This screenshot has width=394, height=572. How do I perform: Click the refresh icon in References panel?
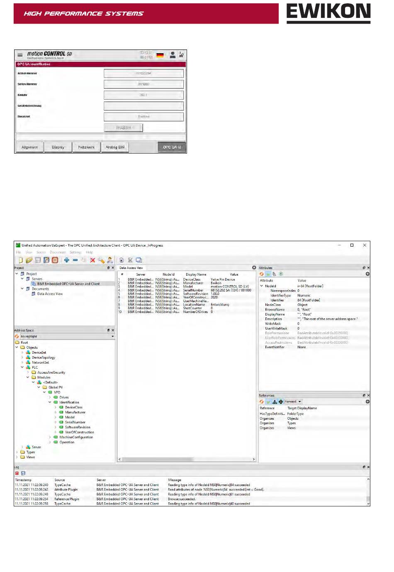[x=262, y=402]
